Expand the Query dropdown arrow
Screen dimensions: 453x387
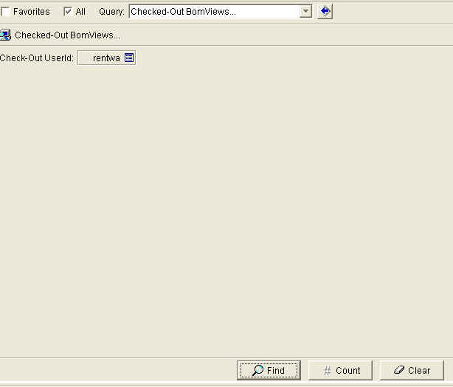pyautogui.click(x=305, y=12)
